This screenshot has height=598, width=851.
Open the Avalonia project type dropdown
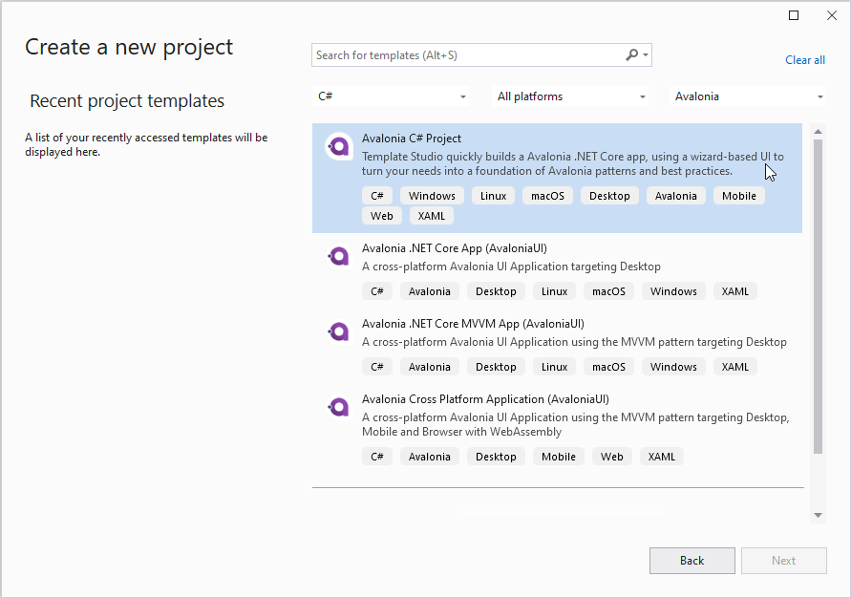point(749,96)
